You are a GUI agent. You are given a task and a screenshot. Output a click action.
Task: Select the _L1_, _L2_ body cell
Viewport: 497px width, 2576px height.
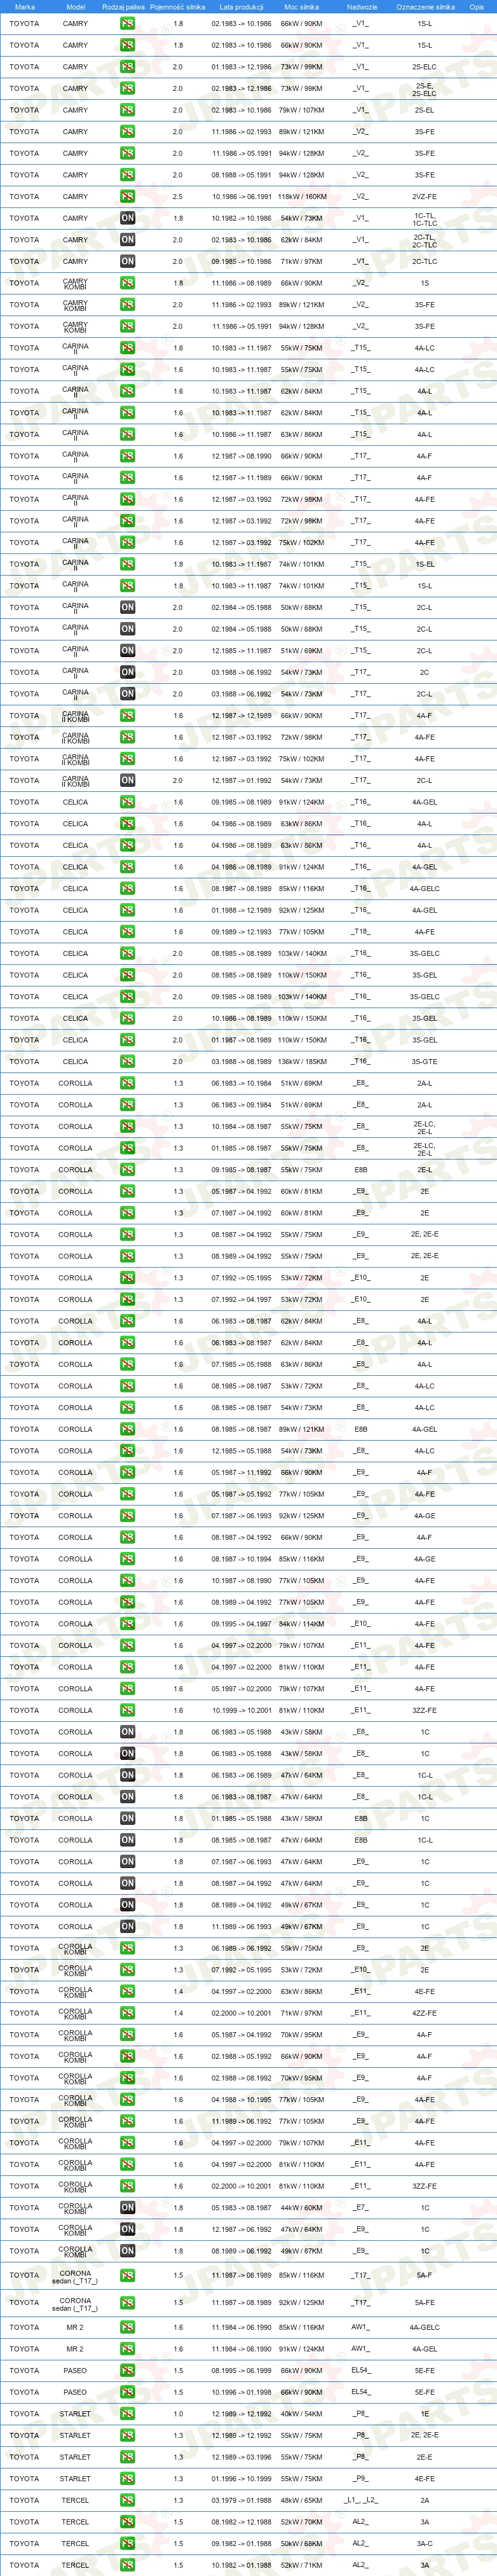point(361,2500)
